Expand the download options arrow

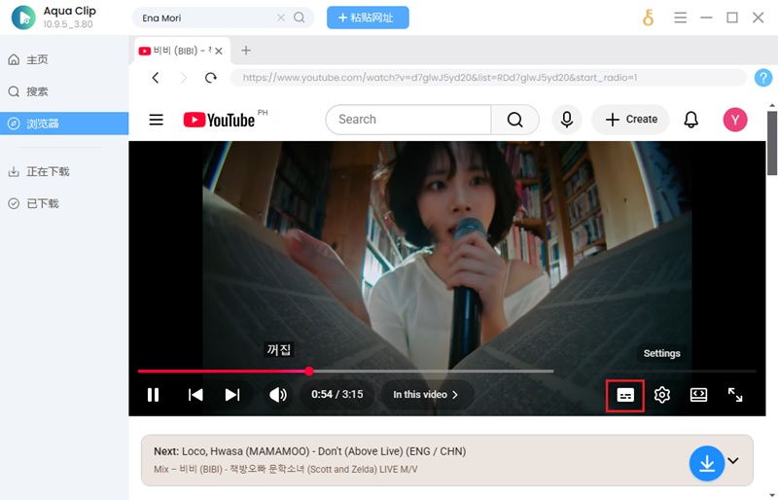click(x=733, y=461)
